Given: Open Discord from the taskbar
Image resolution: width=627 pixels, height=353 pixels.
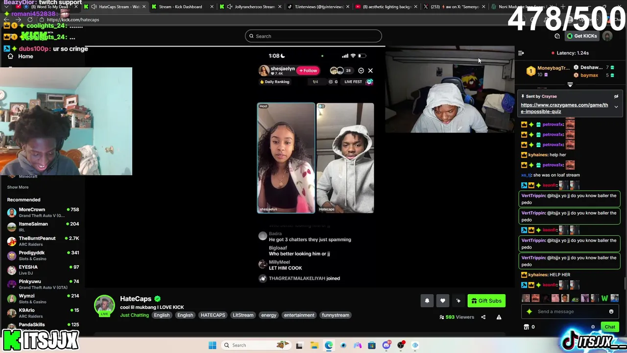Looking at the screenshot, I should click(386, 345).
